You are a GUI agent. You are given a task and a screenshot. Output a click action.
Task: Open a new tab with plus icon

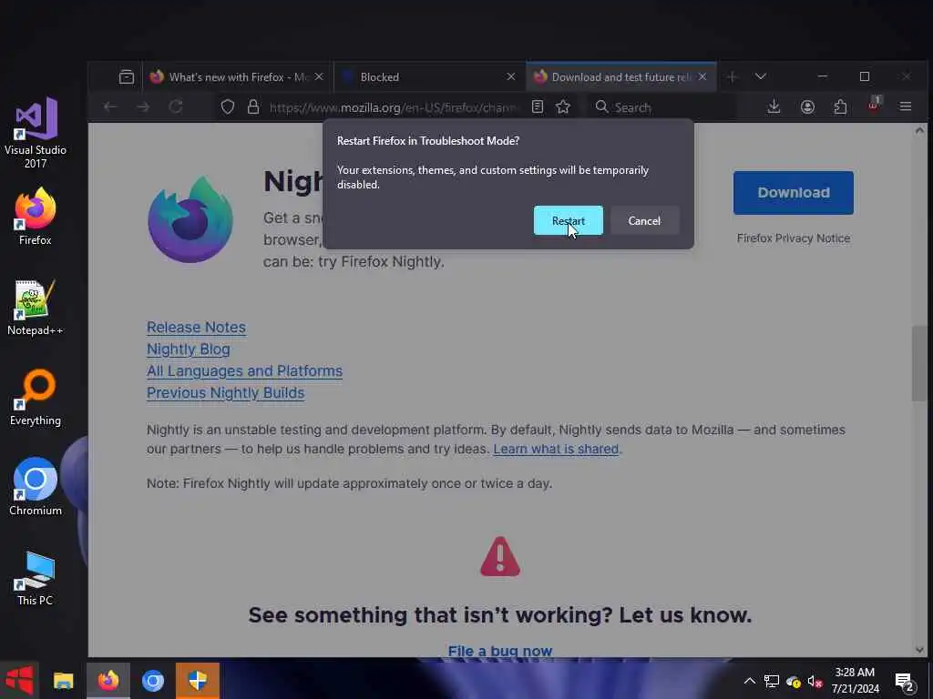tap(733, 76)
